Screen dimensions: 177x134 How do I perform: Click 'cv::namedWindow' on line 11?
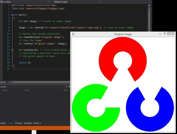click(29, 37)
